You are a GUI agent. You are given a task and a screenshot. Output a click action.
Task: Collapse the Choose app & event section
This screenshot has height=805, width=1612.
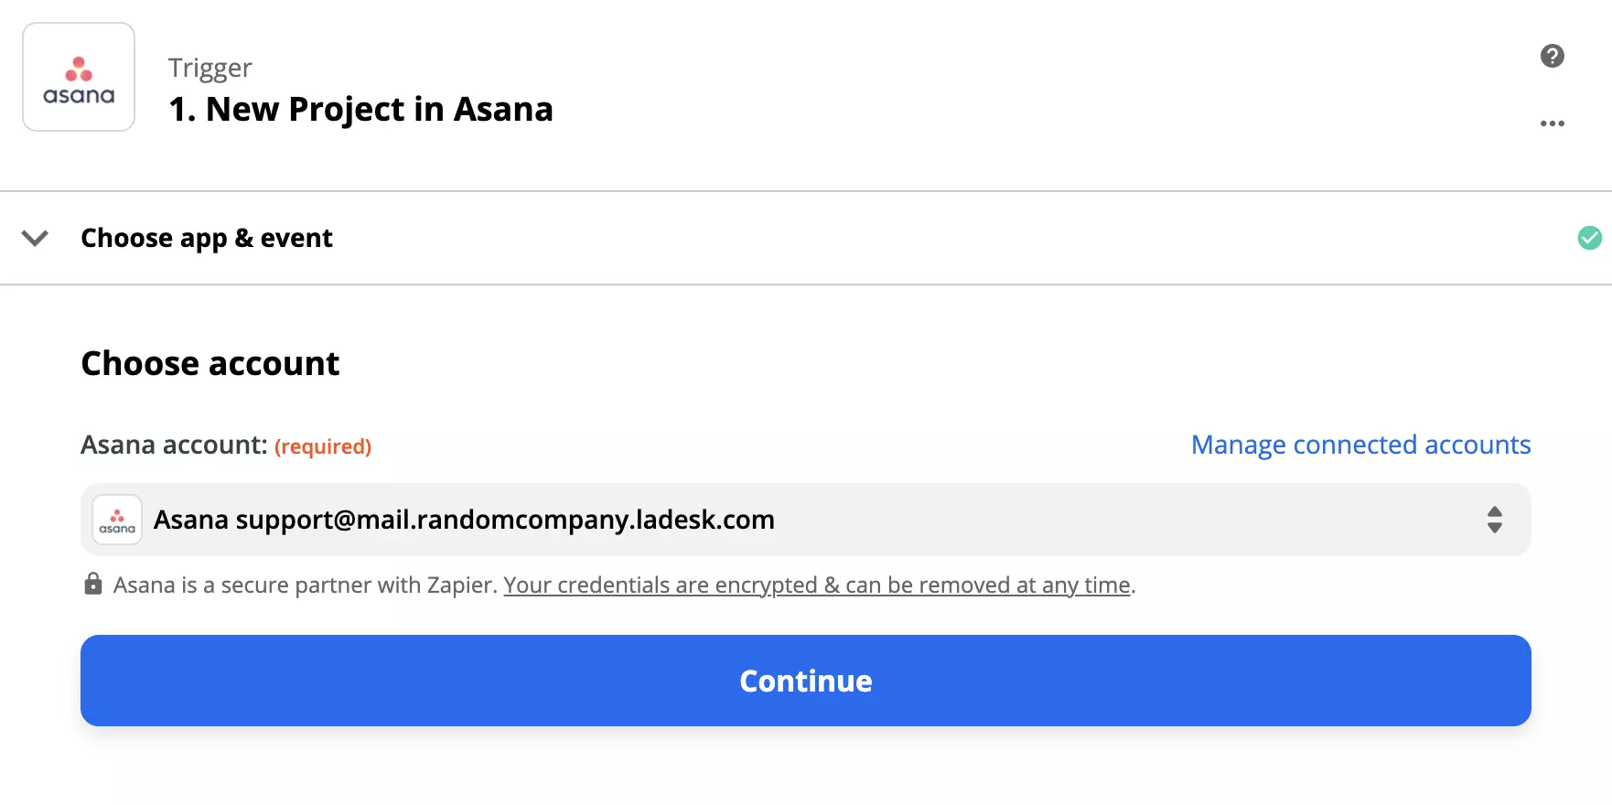pyautogui.click(x=35, y=238)
